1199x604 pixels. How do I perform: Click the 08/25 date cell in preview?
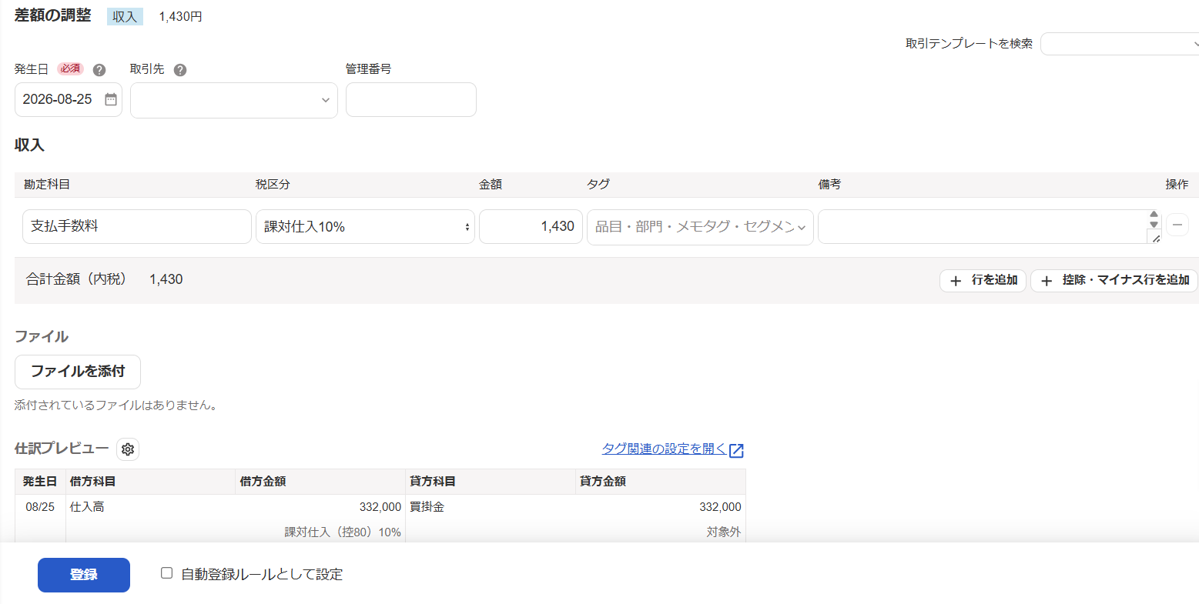40,507
